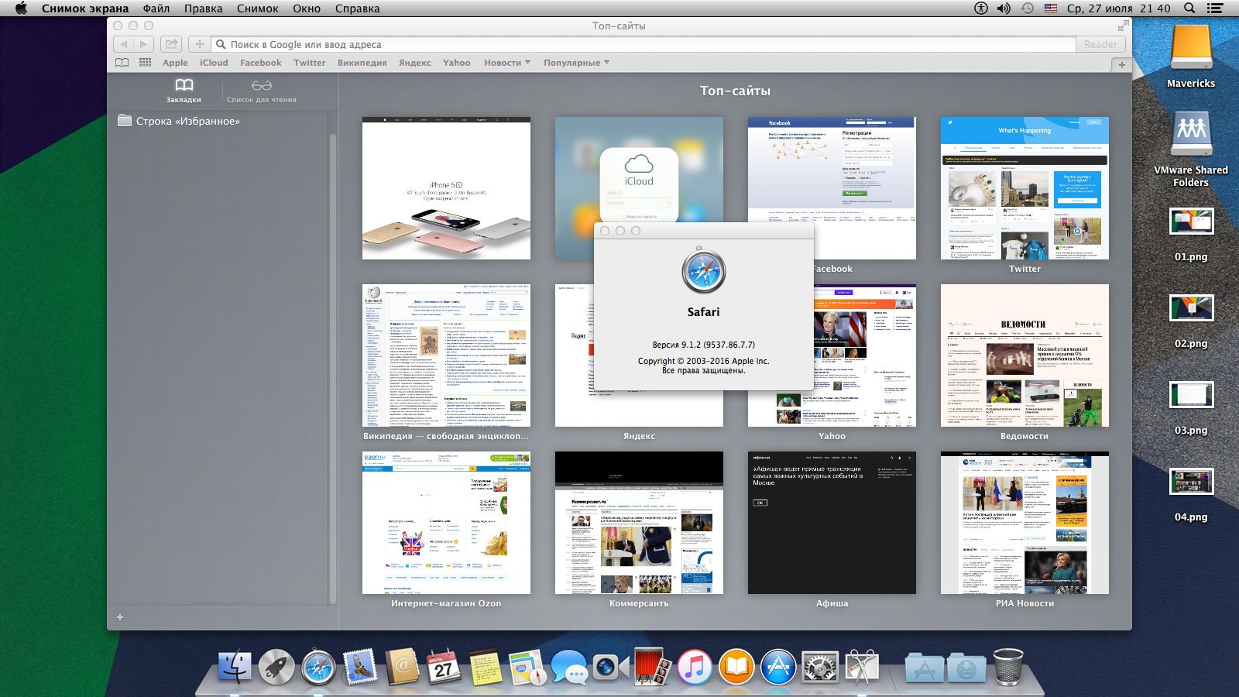
Task: Open System Preferences from the Dock
Action: [x=820, y=666]
